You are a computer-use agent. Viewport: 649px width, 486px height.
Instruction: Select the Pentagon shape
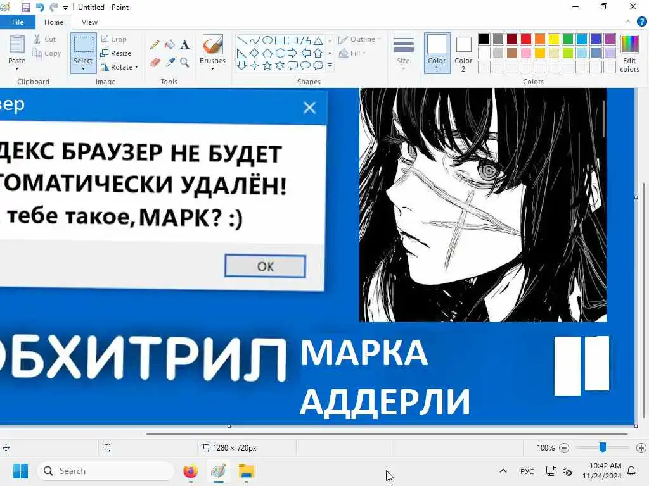[x=267, y=53]
